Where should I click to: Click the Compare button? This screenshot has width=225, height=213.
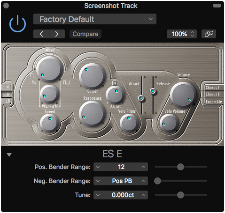click(x=85, y=34)
